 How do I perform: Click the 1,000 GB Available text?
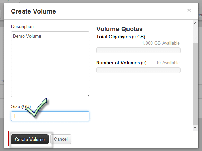pos(161,43)
